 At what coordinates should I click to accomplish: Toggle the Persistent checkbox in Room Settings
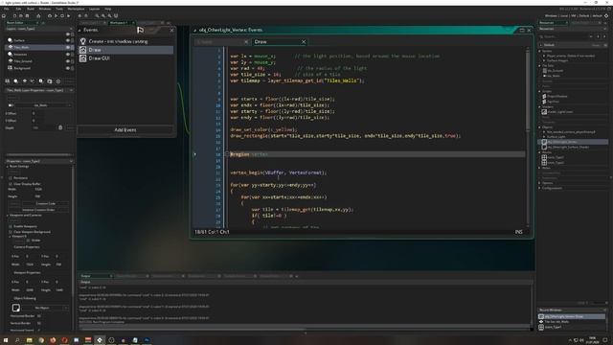point(11,178)
